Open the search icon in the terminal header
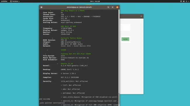190x106 pixels. [108, 7]
